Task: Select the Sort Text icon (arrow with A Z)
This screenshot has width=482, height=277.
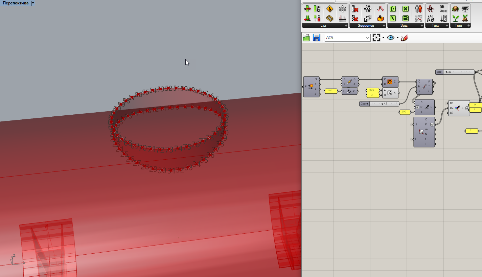Action: pos(443,18)
